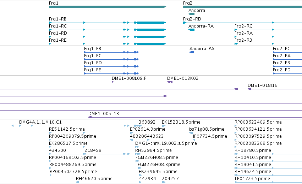The height and width of the screenshot is (184, 302).
Task: Click the FGM226H08.3prime arrow glyph
Action: pyautogui.click(x=139, y=168)
